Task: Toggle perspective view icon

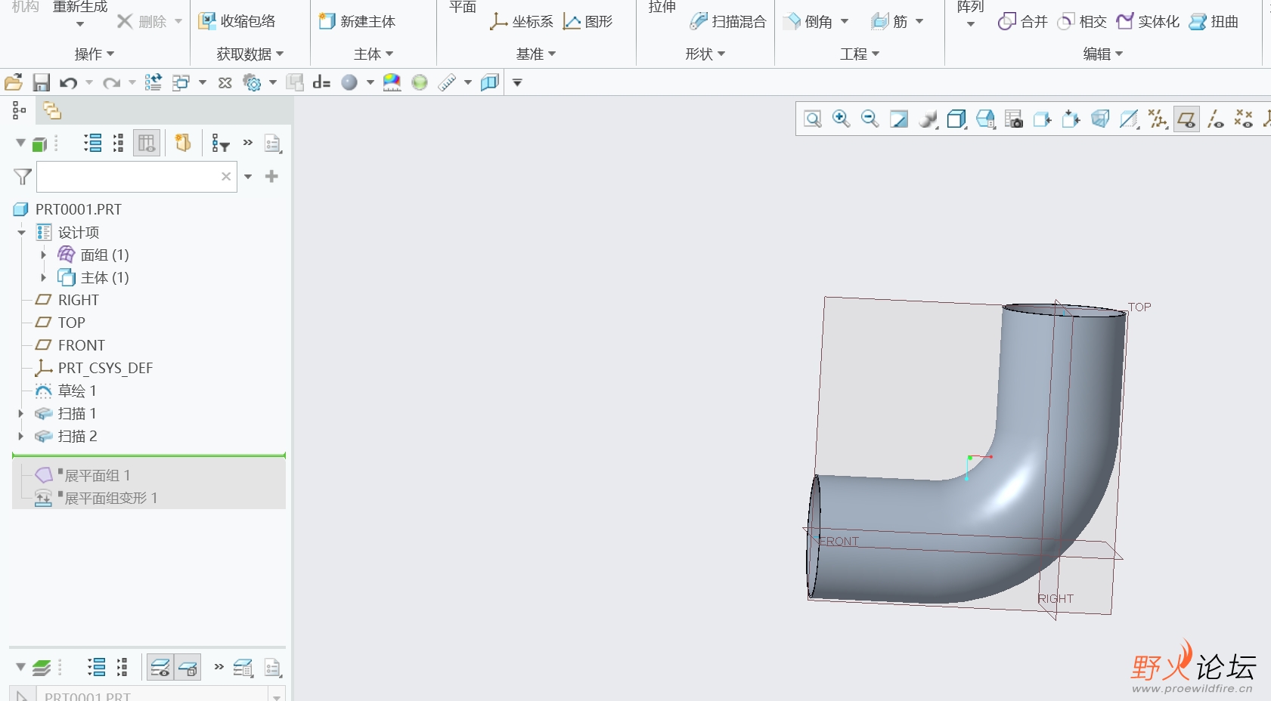Action: point(1100,119)
